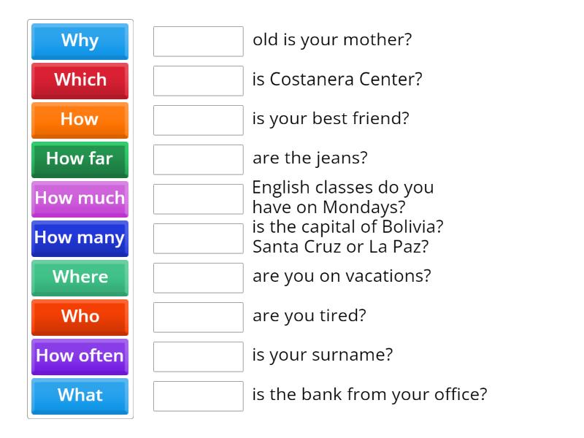
Task: Click the answer box before the Bolivia capital question
Action: point(198,237)
